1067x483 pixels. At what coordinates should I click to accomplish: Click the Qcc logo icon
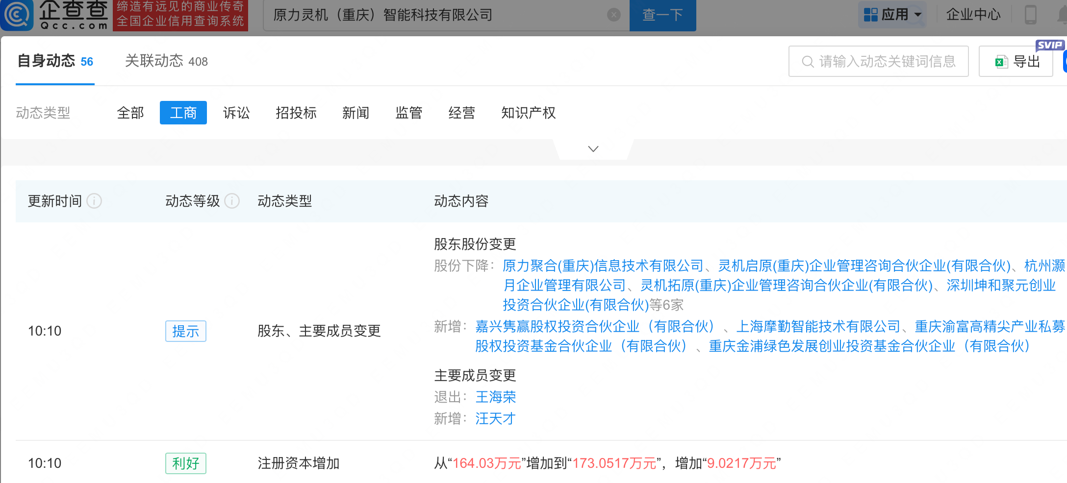point(18,15)
